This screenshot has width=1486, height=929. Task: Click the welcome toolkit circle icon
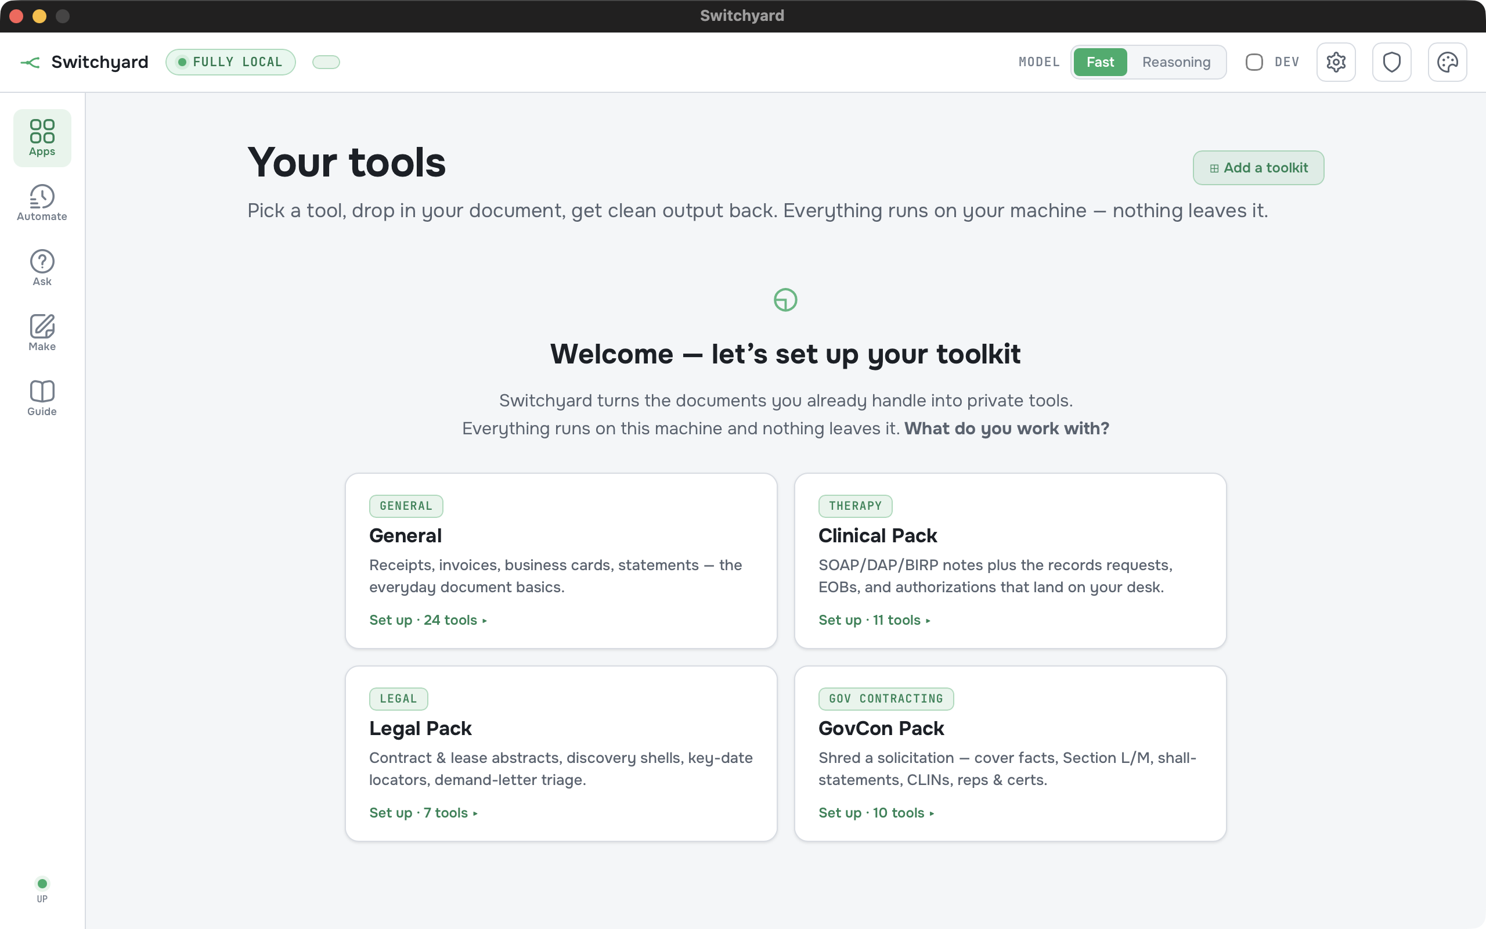785,300
